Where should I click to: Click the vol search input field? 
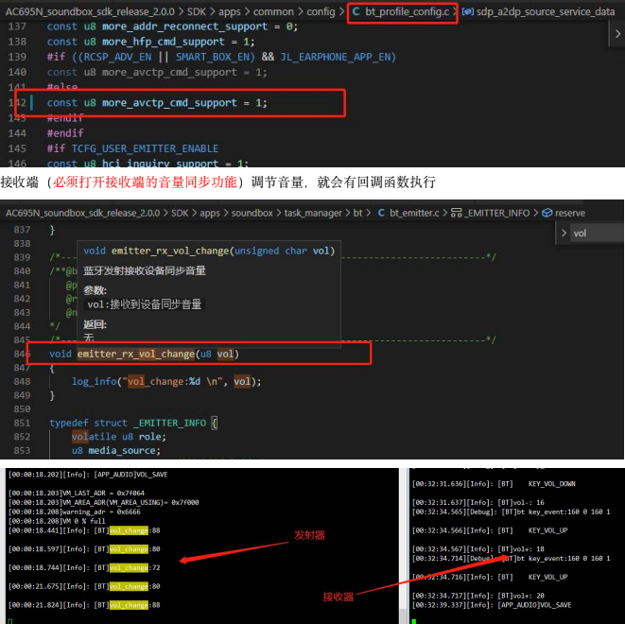[x=597, y=234]
